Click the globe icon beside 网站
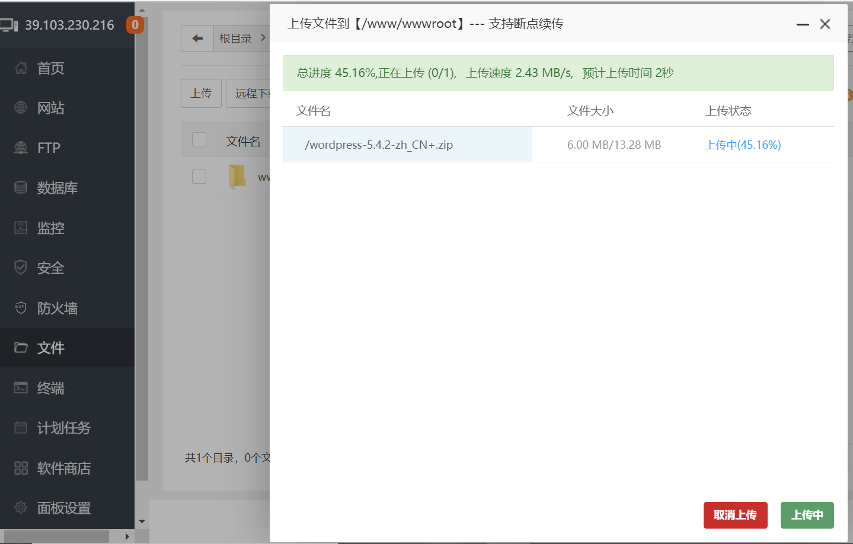 click(x=21, y=107)
